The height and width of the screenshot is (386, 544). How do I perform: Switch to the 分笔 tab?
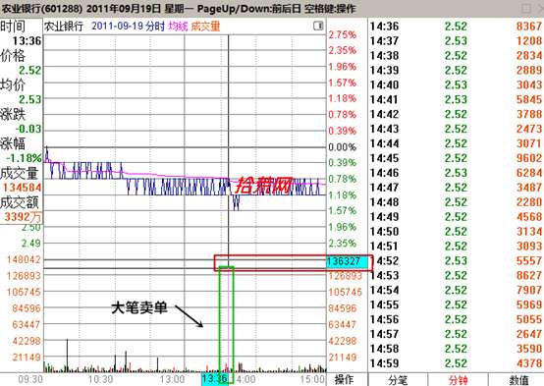pos(398,380)
